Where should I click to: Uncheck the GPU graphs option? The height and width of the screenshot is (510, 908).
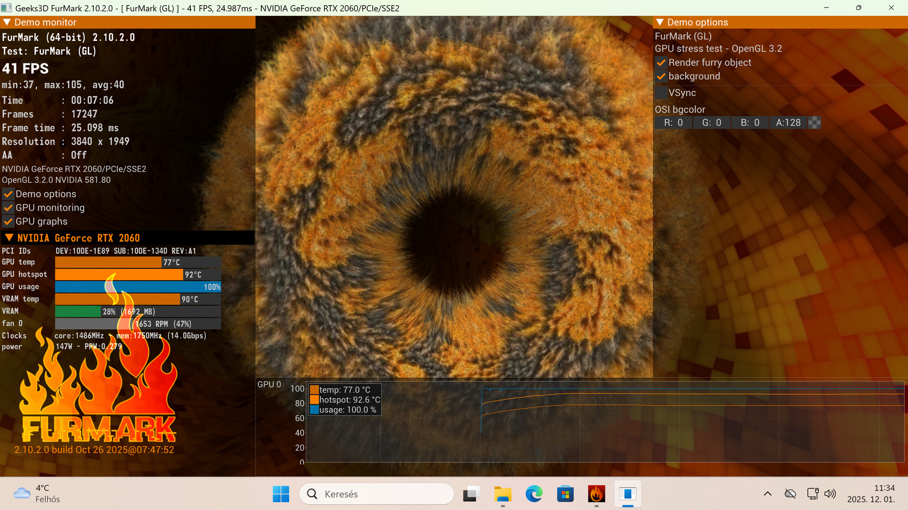(x=8, y=222)
